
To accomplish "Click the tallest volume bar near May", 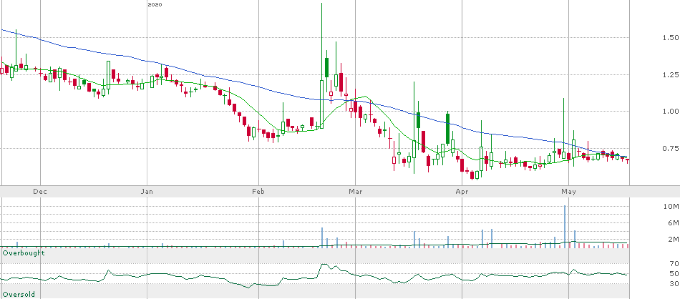I will point(565,227).
